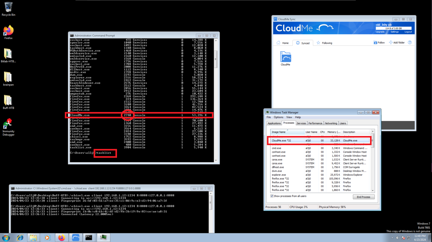Open Internet Explorer from the taskbar
Viewport: 432px width, 242px height.
point(20,238)
